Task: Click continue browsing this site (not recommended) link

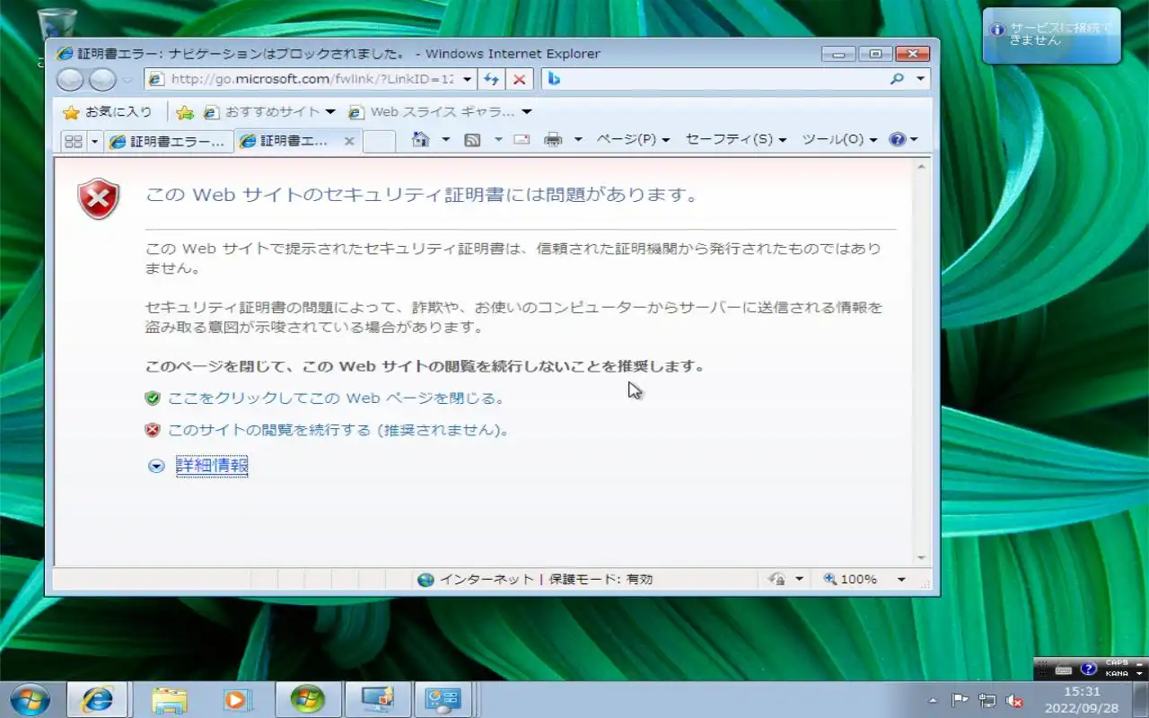Action: [x=338, y=429]
